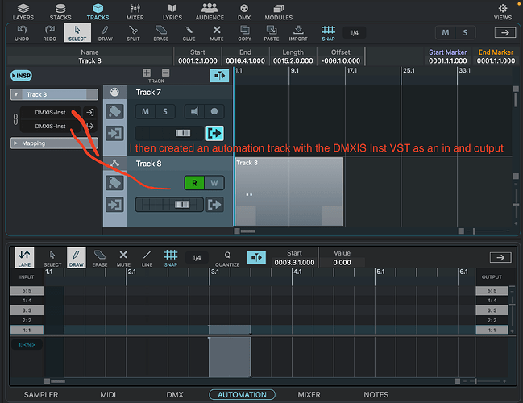Image resolution: width=523 pixels, height=403 pixels.
Task: Toggle global Solo S button
Action: point(465,33)
